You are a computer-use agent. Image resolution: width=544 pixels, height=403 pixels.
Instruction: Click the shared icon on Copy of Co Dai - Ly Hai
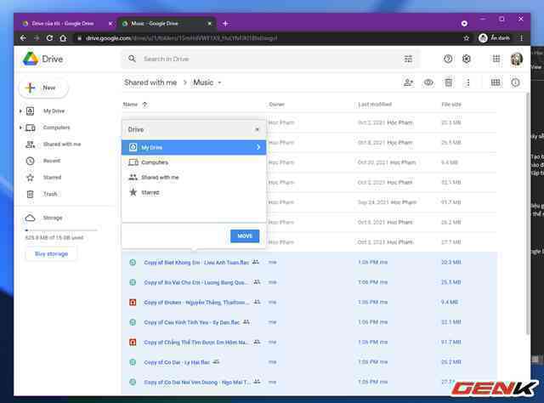(x=216, y=362)
